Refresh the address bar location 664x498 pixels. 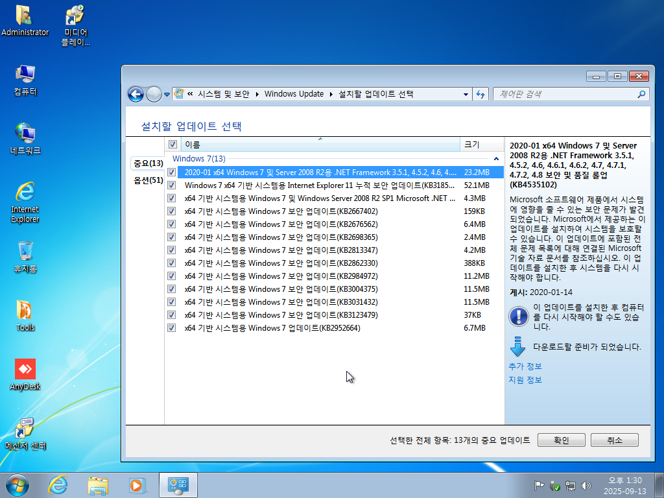(480, 94)
